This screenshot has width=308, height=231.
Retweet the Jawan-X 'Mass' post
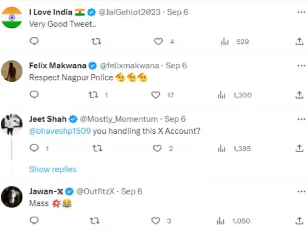[95, 221]
